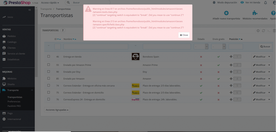
Task: Toggle Estado for CorreosExpress 24
Action: click(201, 100)
